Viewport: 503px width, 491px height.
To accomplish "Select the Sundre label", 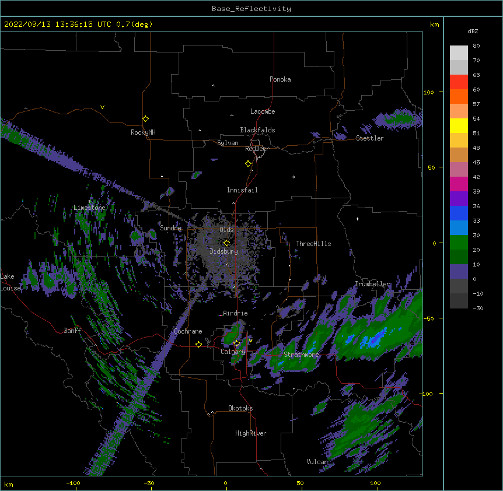I will coord(170,228).
